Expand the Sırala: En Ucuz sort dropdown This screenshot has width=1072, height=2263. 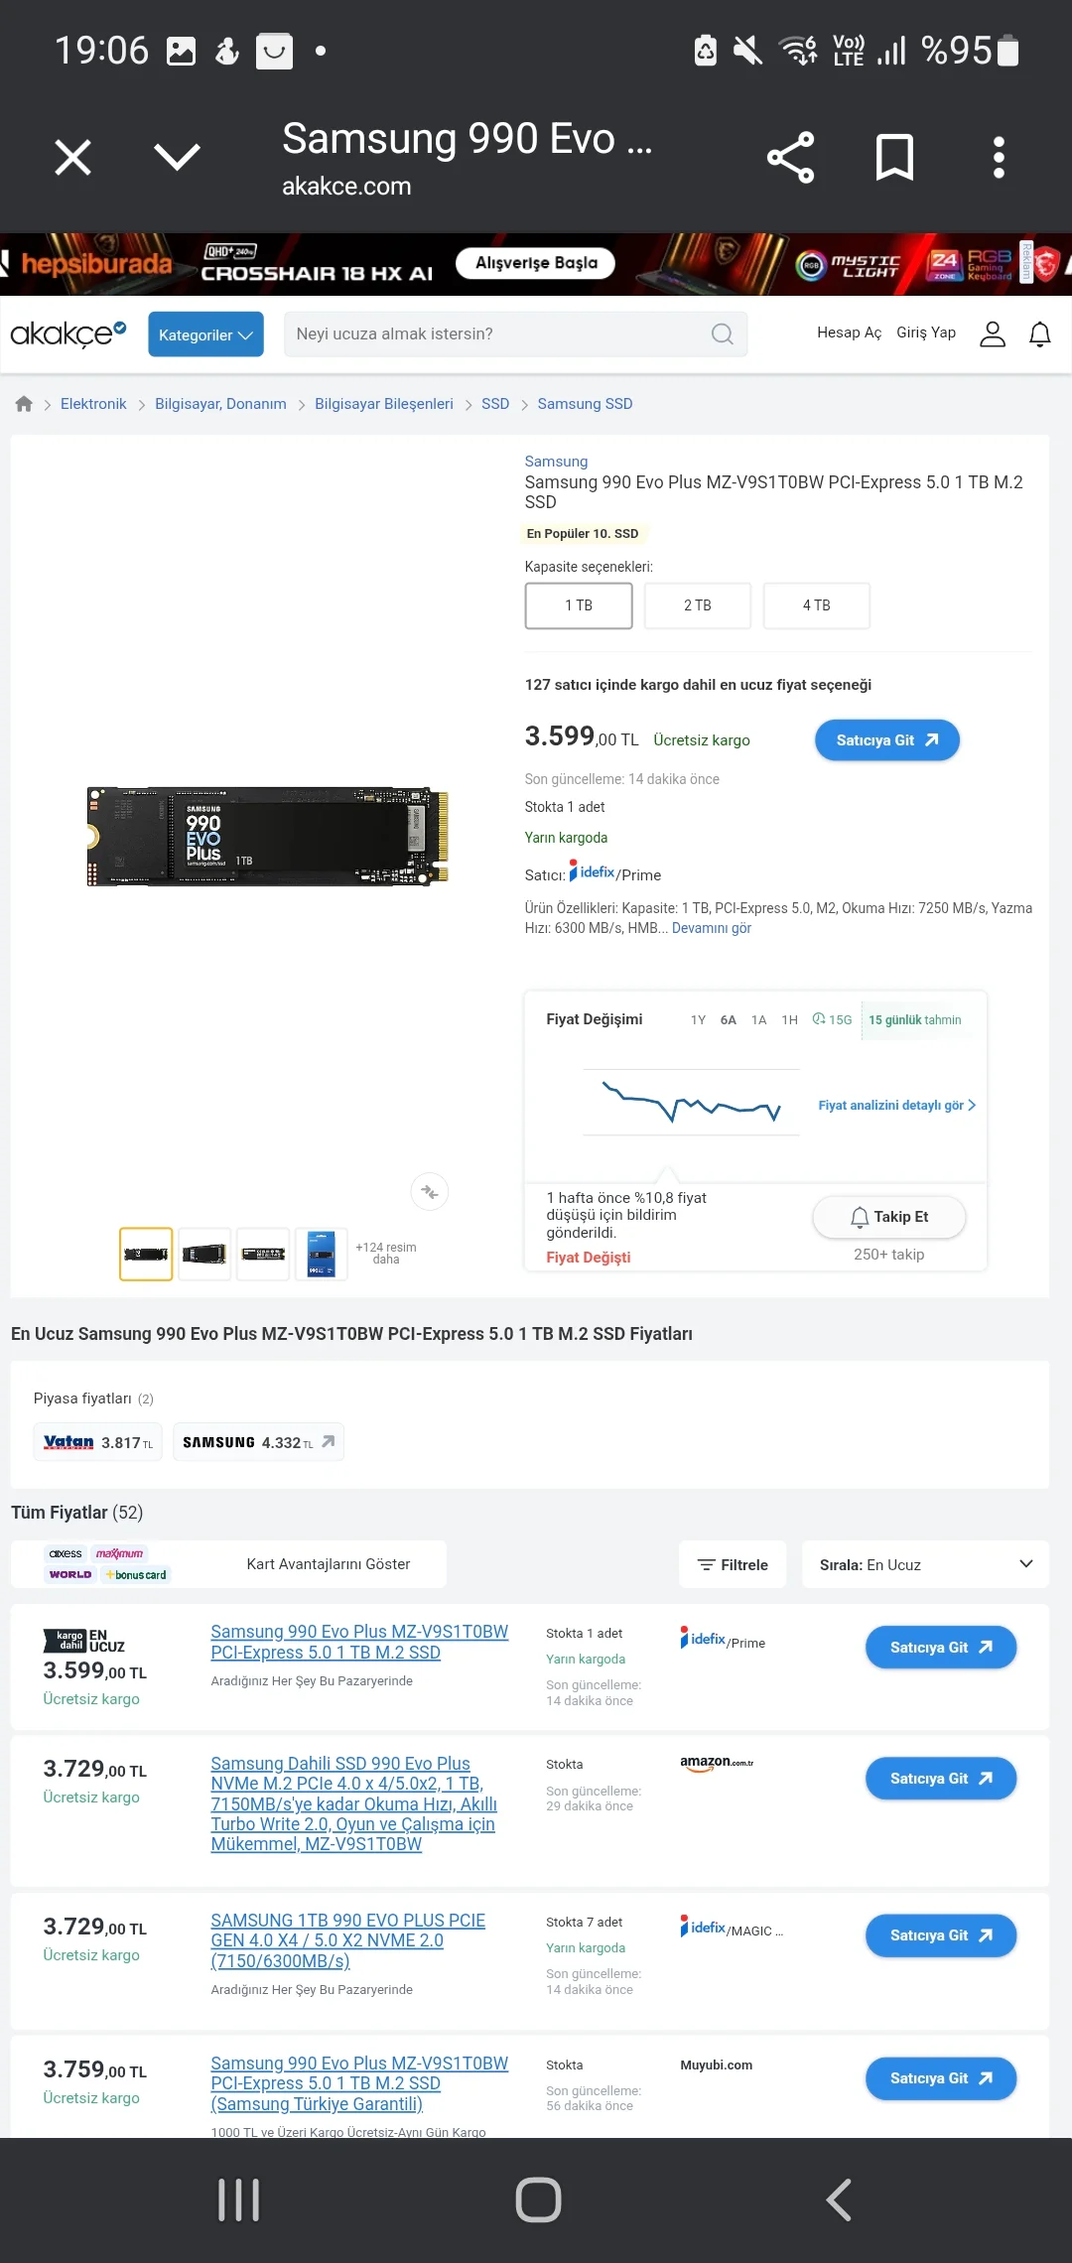point(925,1564)
